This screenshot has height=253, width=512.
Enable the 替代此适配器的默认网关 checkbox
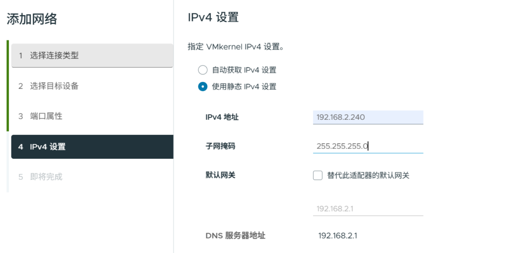click(317, 175)
